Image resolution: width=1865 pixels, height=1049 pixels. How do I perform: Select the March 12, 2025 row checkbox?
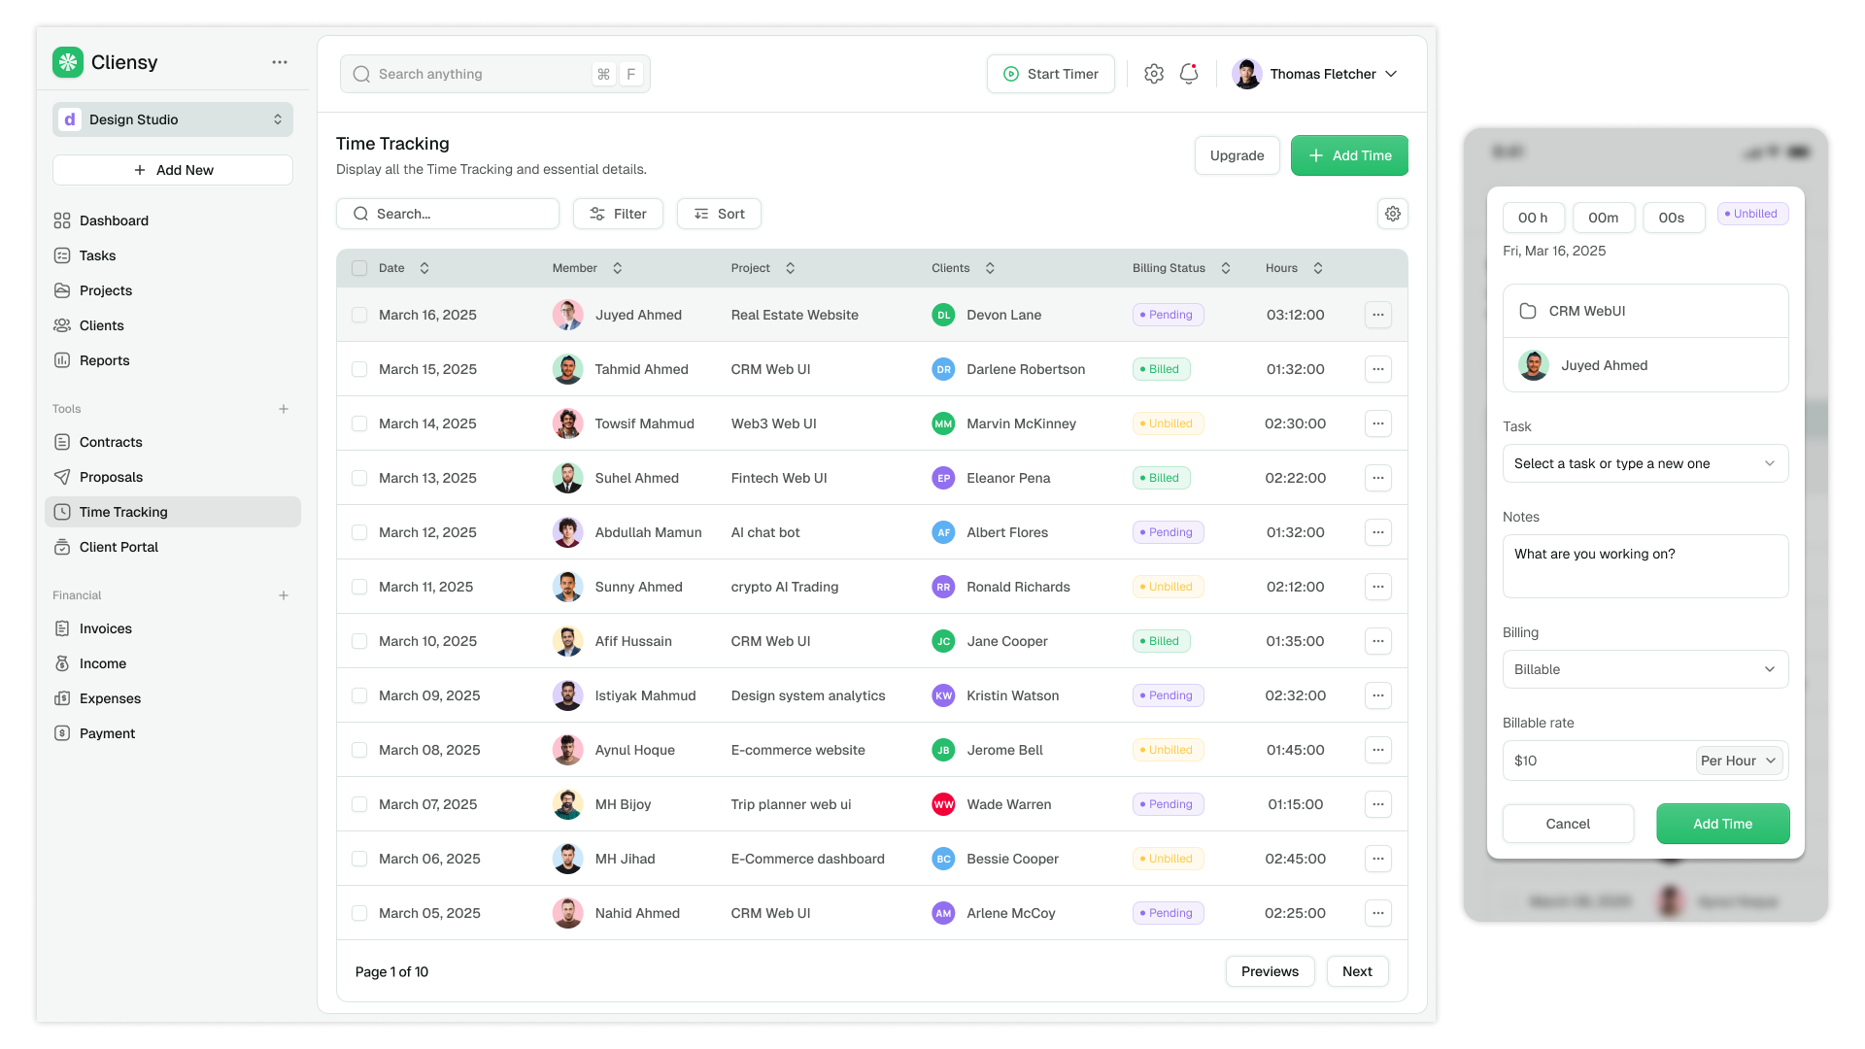[x=359, y=532]
